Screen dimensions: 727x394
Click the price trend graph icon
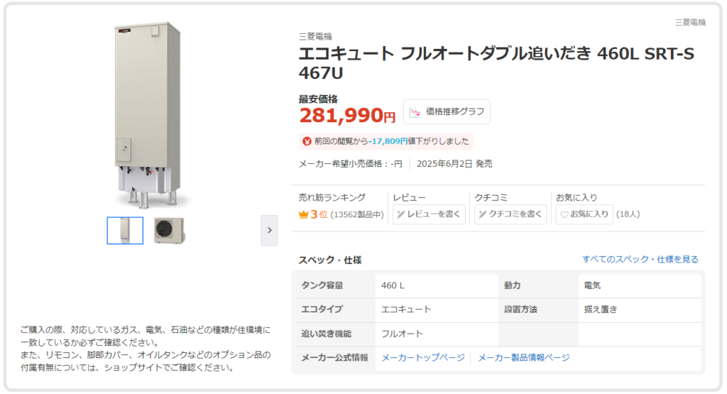415,112
